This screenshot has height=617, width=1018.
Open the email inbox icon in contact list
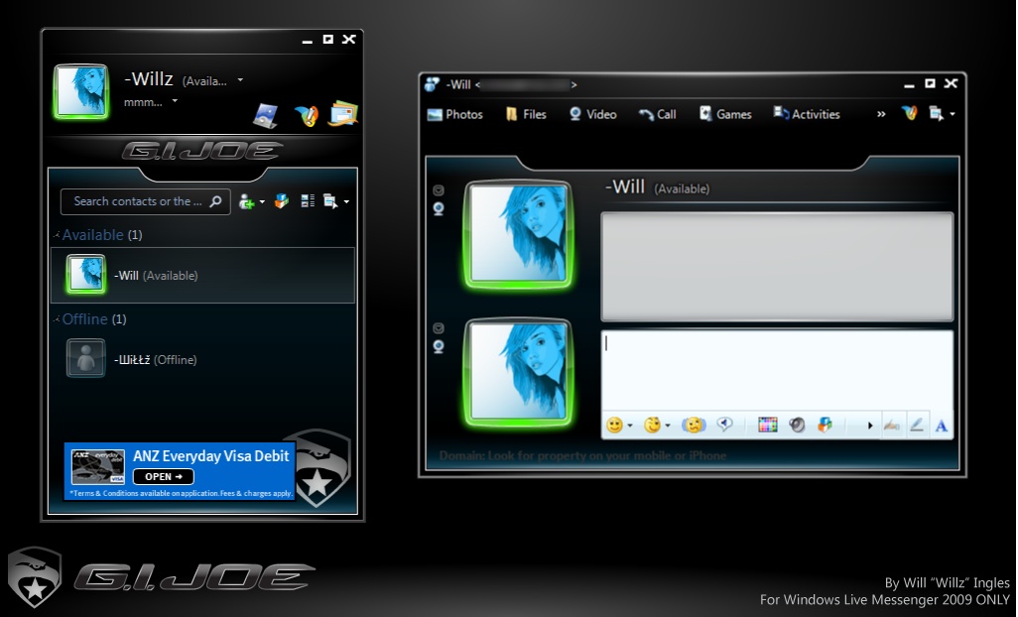[342, 114]
